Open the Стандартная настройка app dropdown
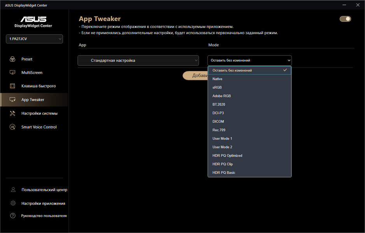This screenshot has width=365, height=233. click(138, 61)
